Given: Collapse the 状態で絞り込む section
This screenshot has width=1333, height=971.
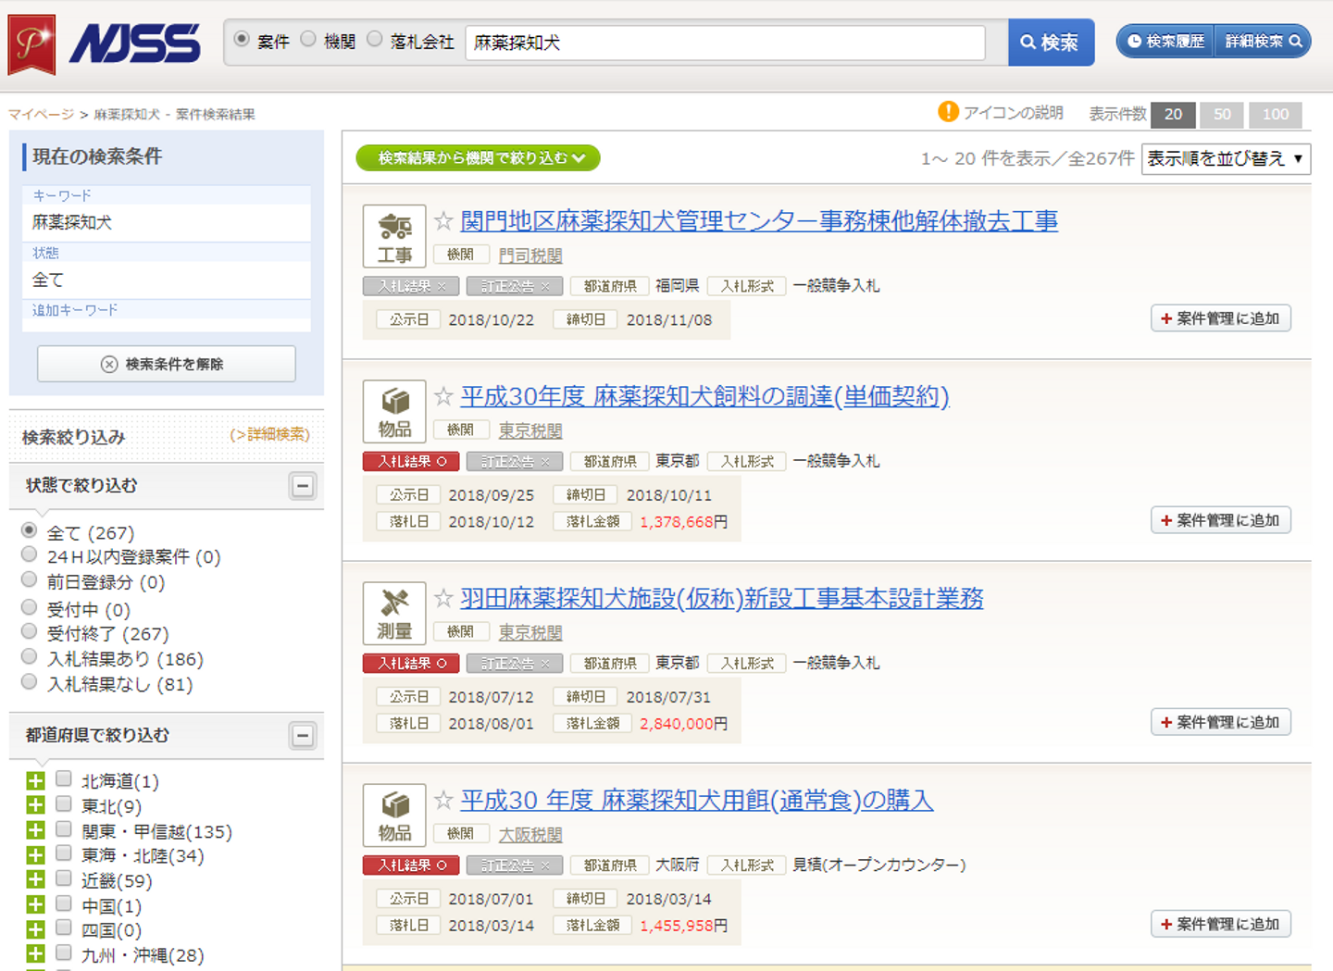Looking at the screenshot, I should pos(303,486).
